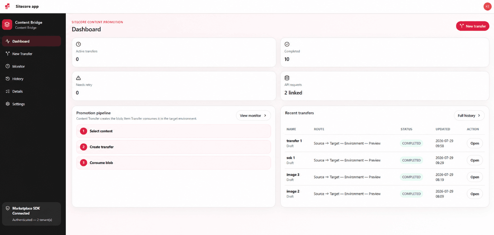Click the Completed stats card
This screenshot has width=494, height=235.
pyautogui.click(x=385, y=52)
